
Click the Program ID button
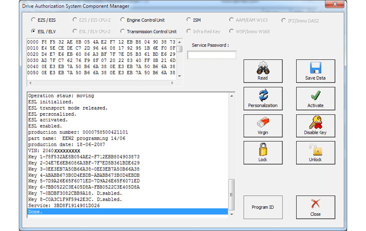point(263,207)
